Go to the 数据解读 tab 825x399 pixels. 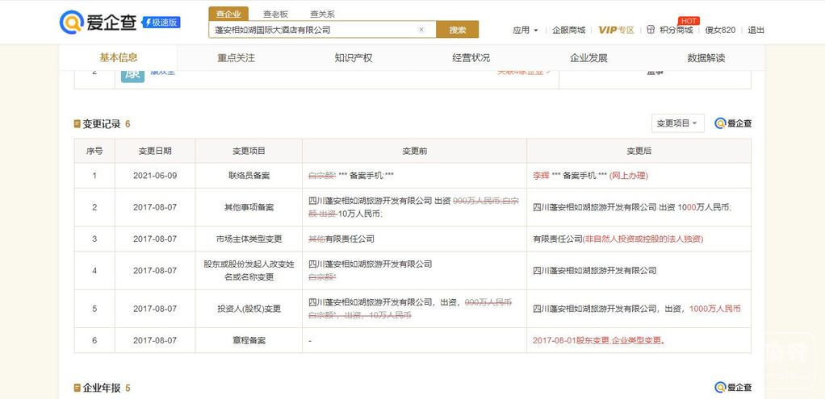[x=706, y=58]
